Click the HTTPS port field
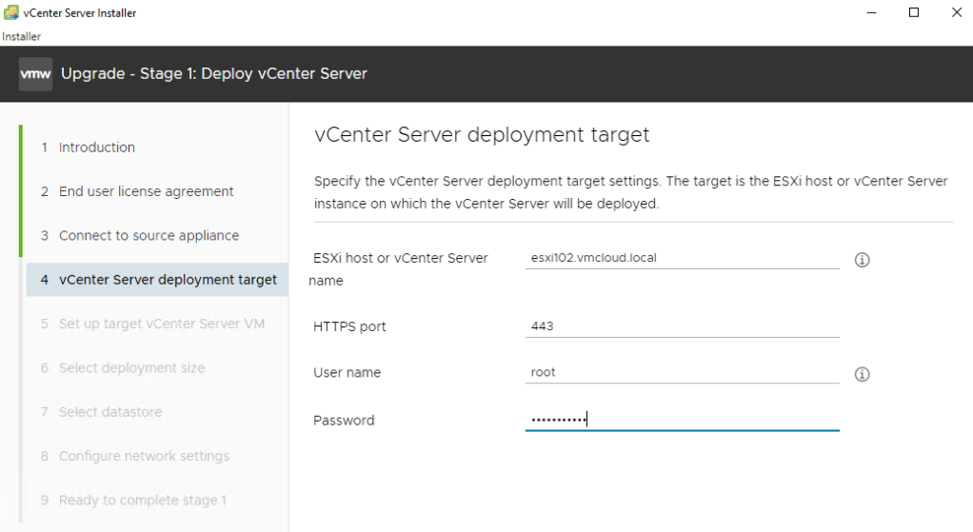The height and width of the screenshot is (532, 973). click(x=682, y=325)
